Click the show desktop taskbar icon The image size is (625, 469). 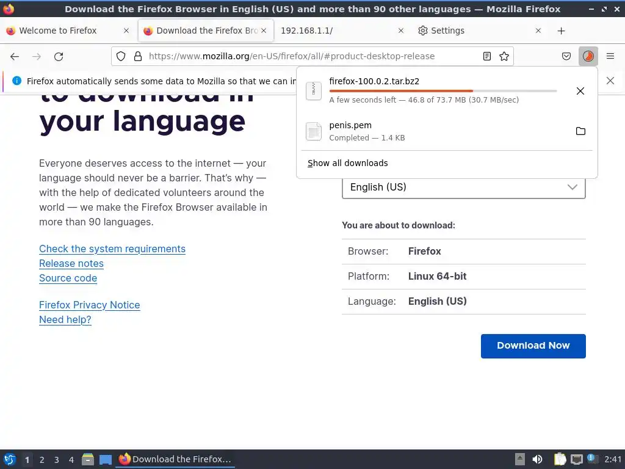105,460
